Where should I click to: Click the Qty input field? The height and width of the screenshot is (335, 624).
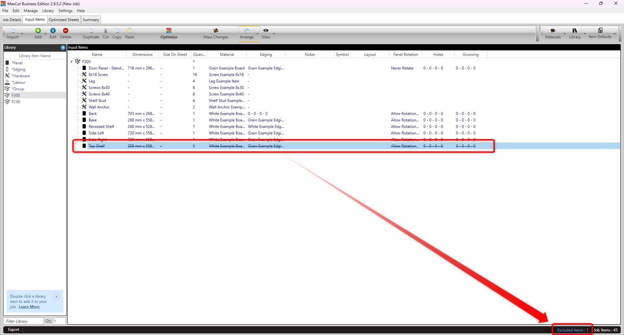[59, 321]
